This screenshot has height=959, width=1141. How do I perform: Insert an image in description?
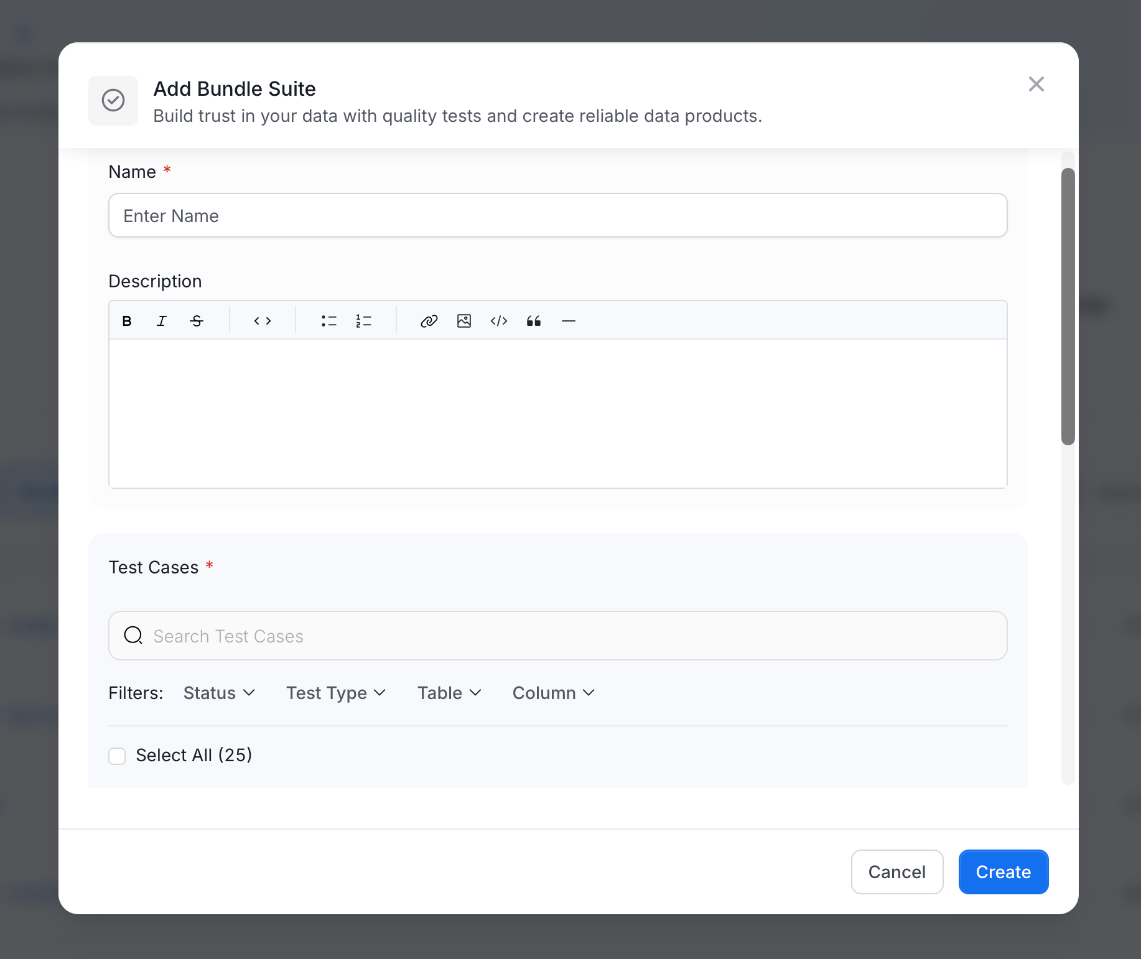coord(464,321)
